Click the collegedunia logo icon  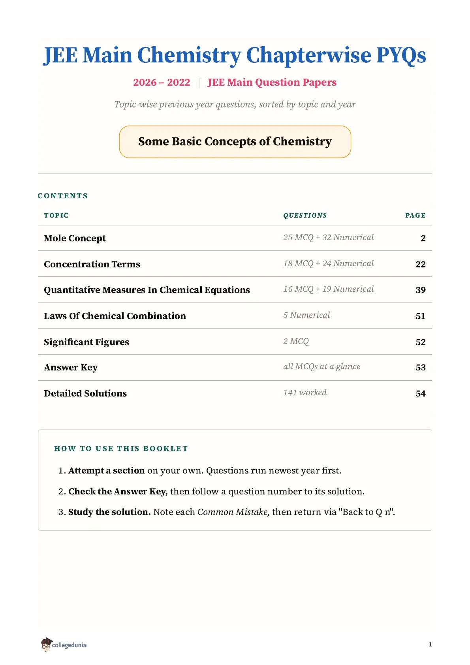pos(46,644)
